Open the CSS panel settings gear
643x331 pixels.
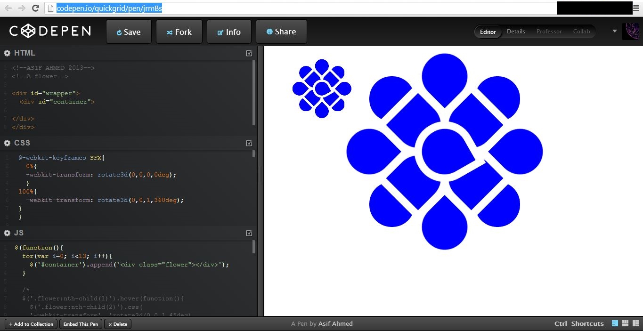(7, 143)
